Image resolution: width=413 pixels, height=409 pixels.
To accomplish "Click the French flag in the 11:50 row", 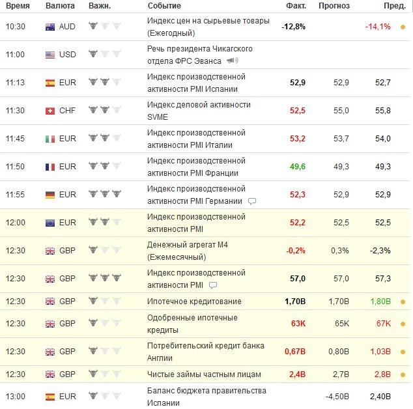I will (x=50, y=167).
